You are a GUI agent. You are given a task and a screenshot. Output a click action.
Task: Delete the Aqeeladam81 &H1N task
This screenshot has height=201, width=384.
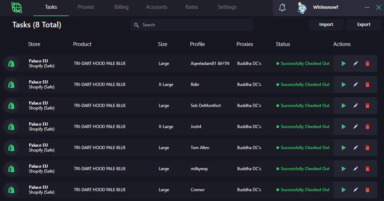367,63
